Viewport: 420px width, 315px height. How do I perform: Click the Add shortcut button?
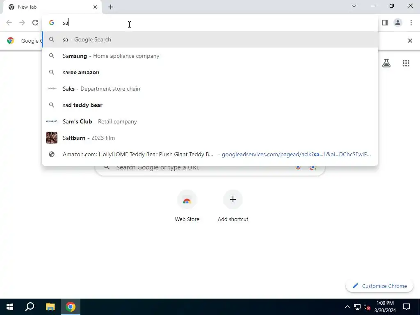coord(233,206)
